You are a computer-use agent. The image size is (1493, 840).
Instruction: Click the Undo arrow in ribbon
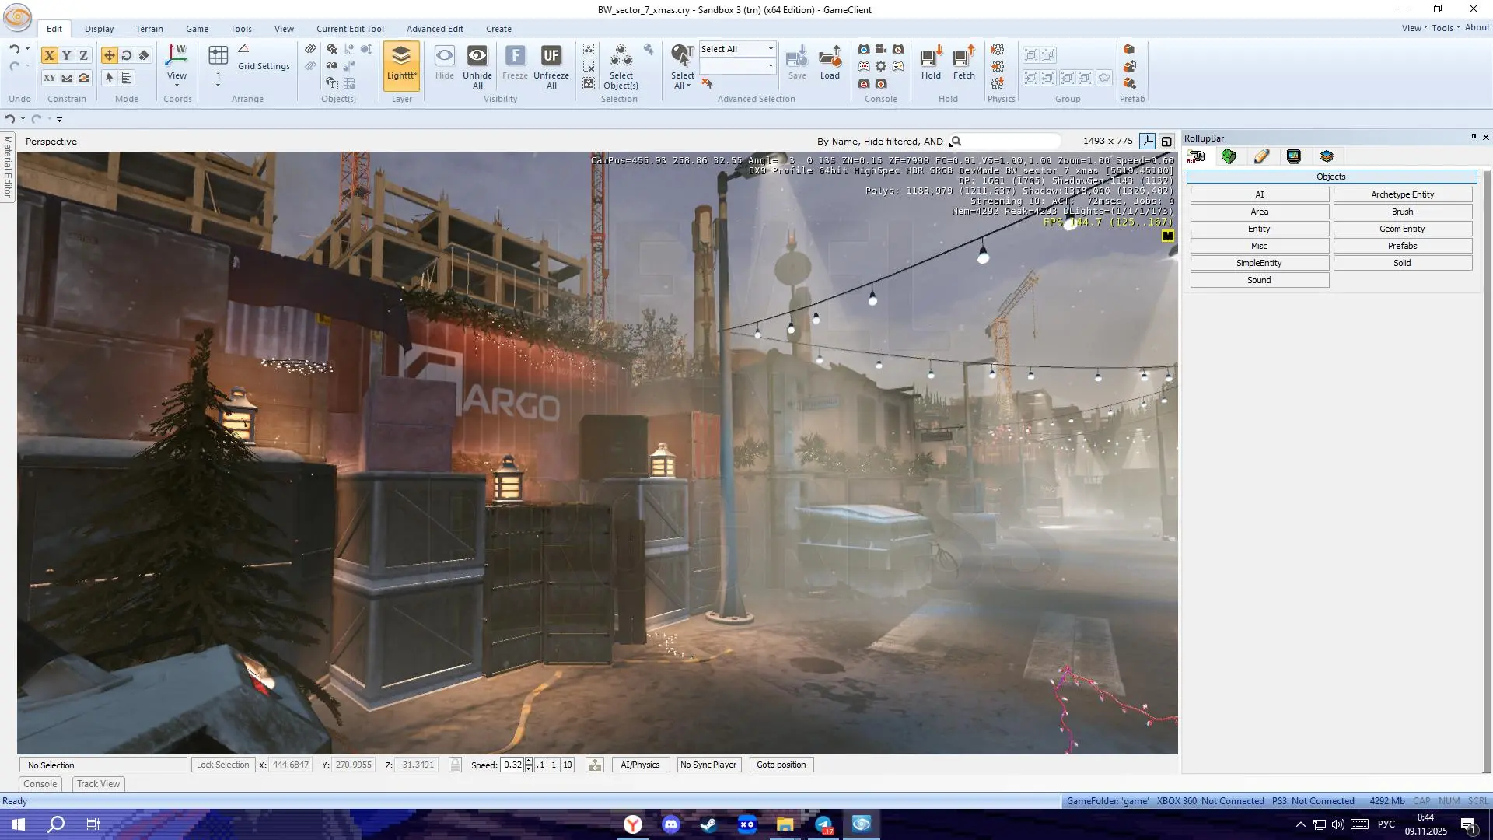click(14, 49)
